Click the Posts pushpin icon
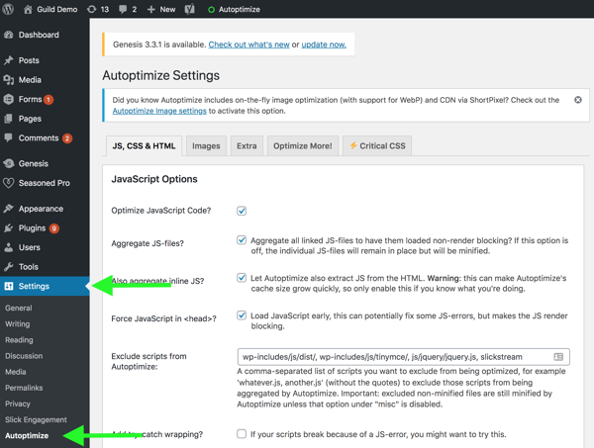The height and width of the screenshot is (448, 594). point(9,60)
